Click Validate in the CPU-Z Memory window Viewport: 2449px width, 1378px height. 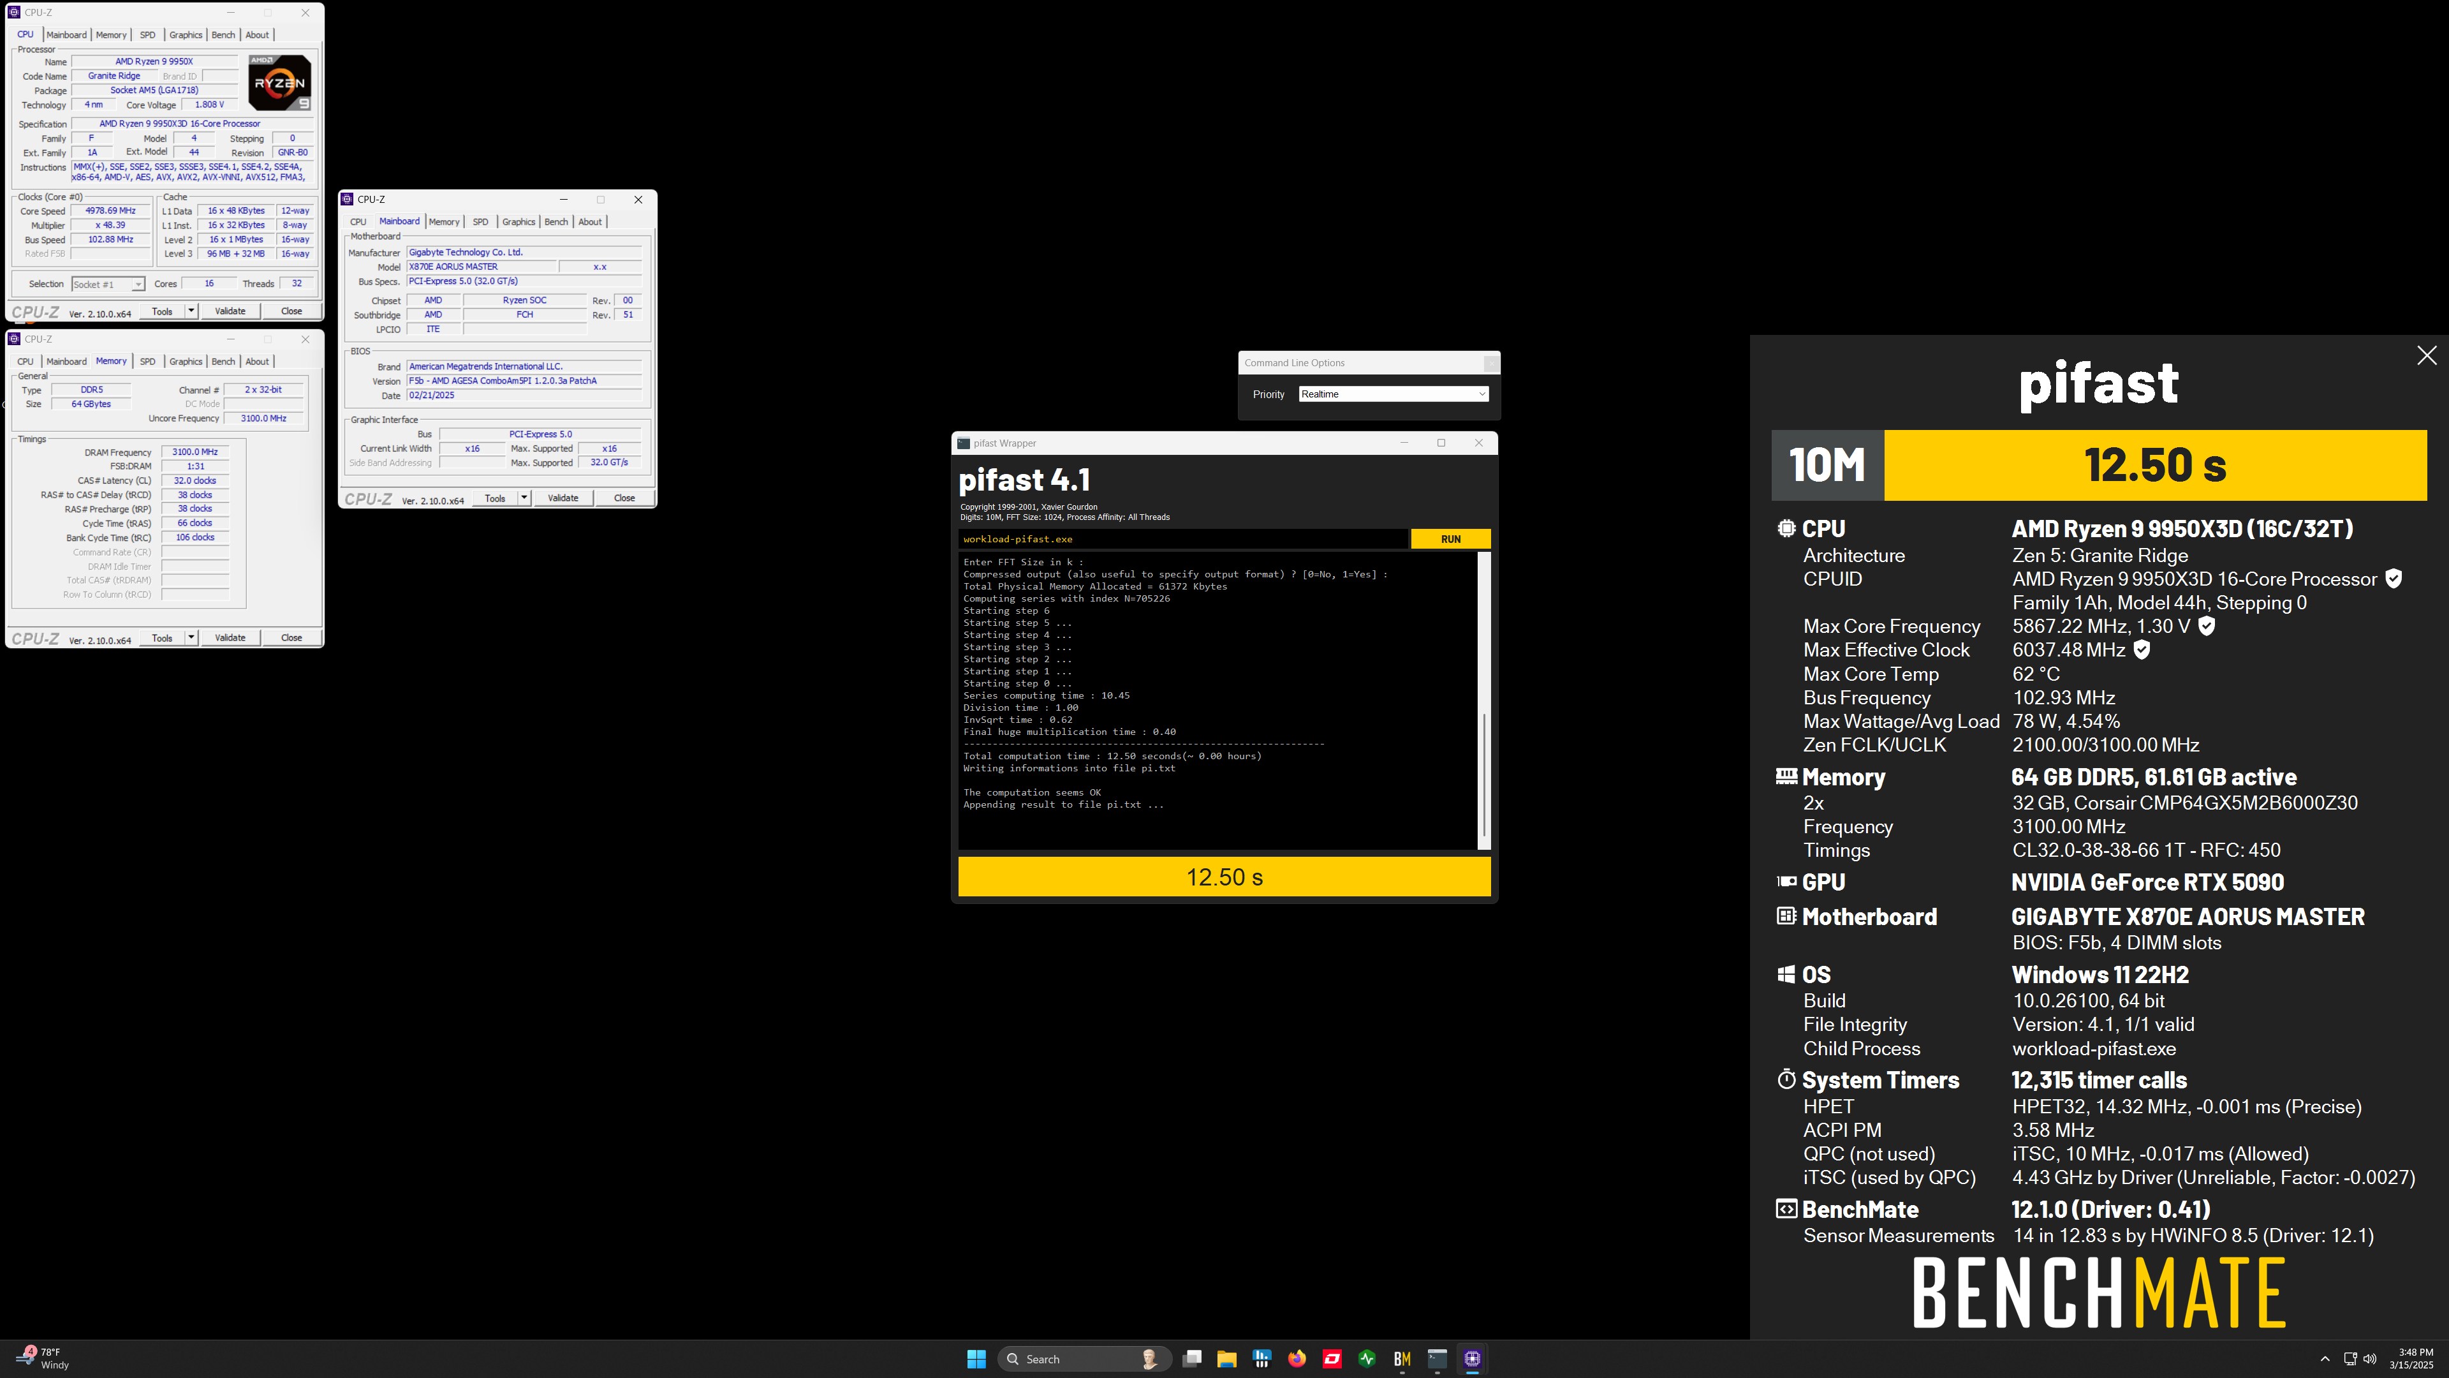230,638
